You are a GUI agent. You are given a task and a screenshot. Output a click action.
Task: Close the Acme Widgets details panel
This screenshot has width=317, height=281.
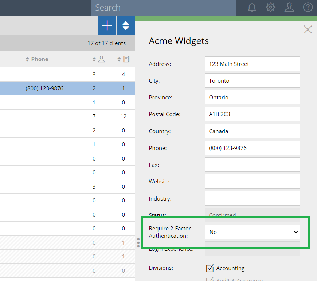(x=308, y=30)
